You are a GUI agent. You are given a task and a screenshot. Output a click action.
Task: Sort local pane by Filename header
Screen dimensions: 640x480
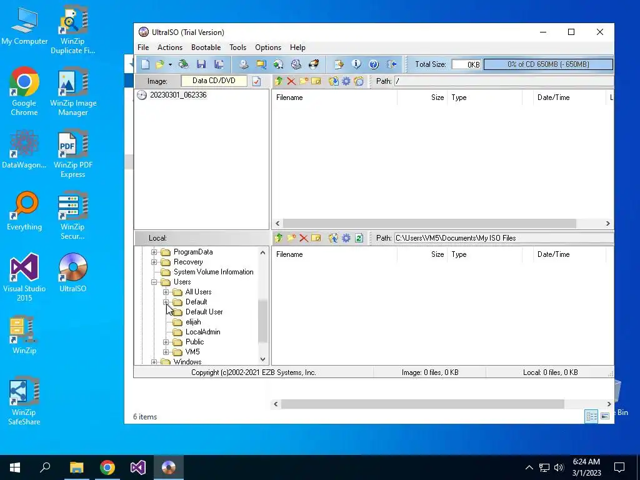[x=334, y=254]
